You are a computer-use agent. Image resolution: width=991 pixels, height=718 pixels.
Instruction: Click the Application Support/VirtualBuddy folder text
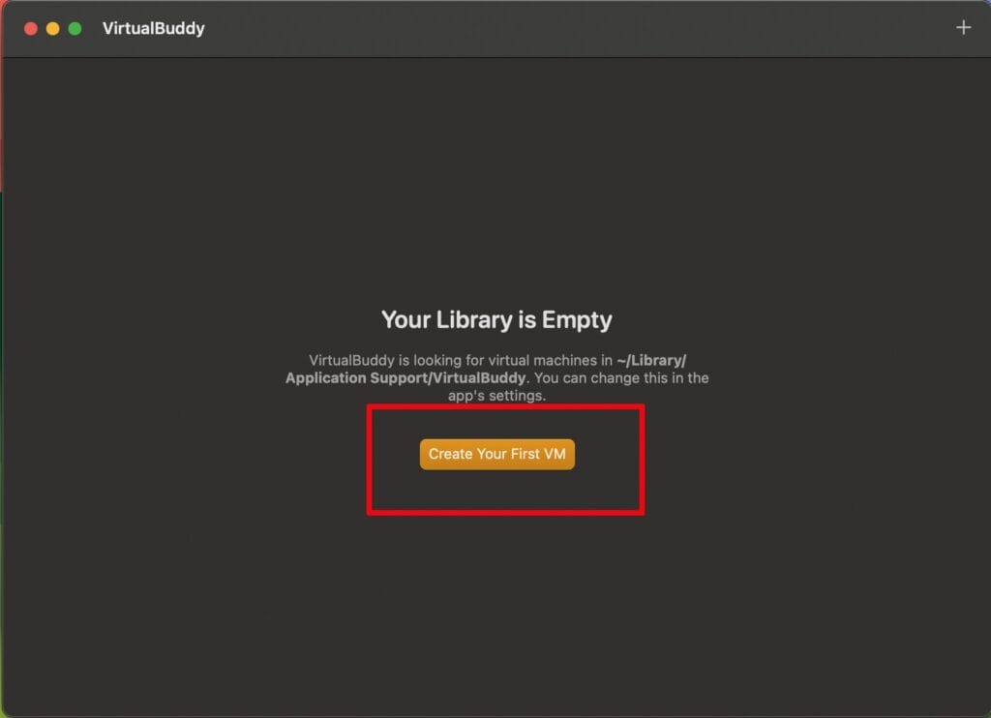click(405, 378)
